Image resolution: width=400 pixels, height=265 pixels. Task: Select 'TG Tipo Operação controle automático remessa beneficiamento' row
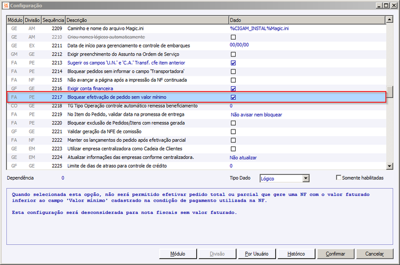196,106
